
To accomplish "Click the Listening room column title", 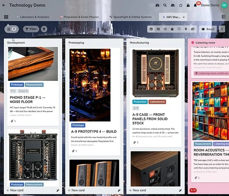I will (x=205, y=43).
